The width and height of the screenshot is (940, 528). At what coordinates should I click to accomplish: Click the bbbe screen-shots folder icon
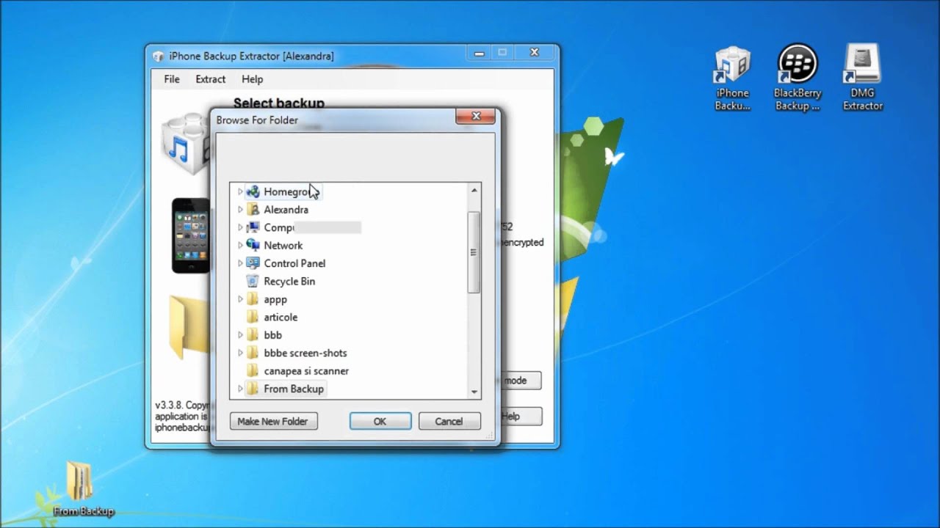pyautogui.click(x=253, y=353)
